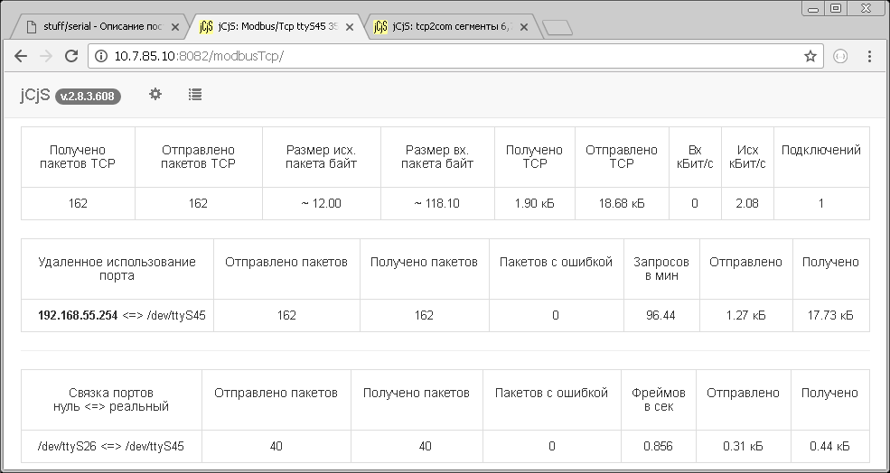Open the list menu icon in navbar
The height and width of the screenshot is (473, 890).
(x=195, y=94)
